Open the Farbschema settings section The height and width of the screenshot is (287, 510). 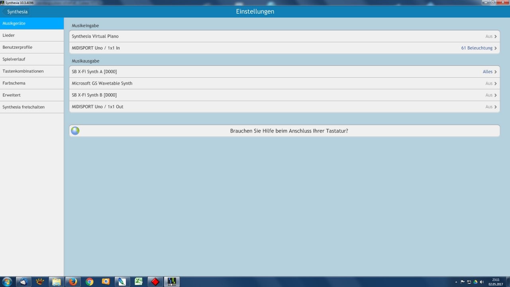(x=32, y=83)
